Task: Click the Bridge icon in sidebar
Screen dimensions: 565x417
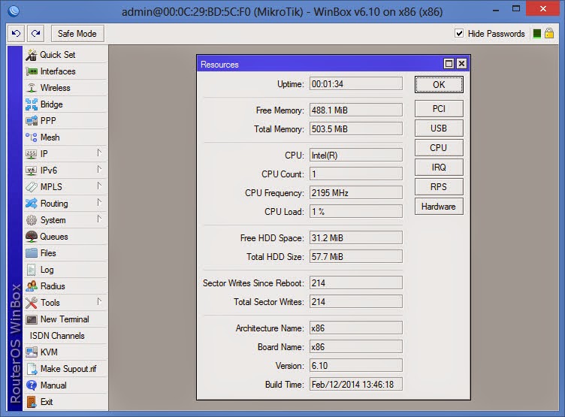Action: coord(32,104)
